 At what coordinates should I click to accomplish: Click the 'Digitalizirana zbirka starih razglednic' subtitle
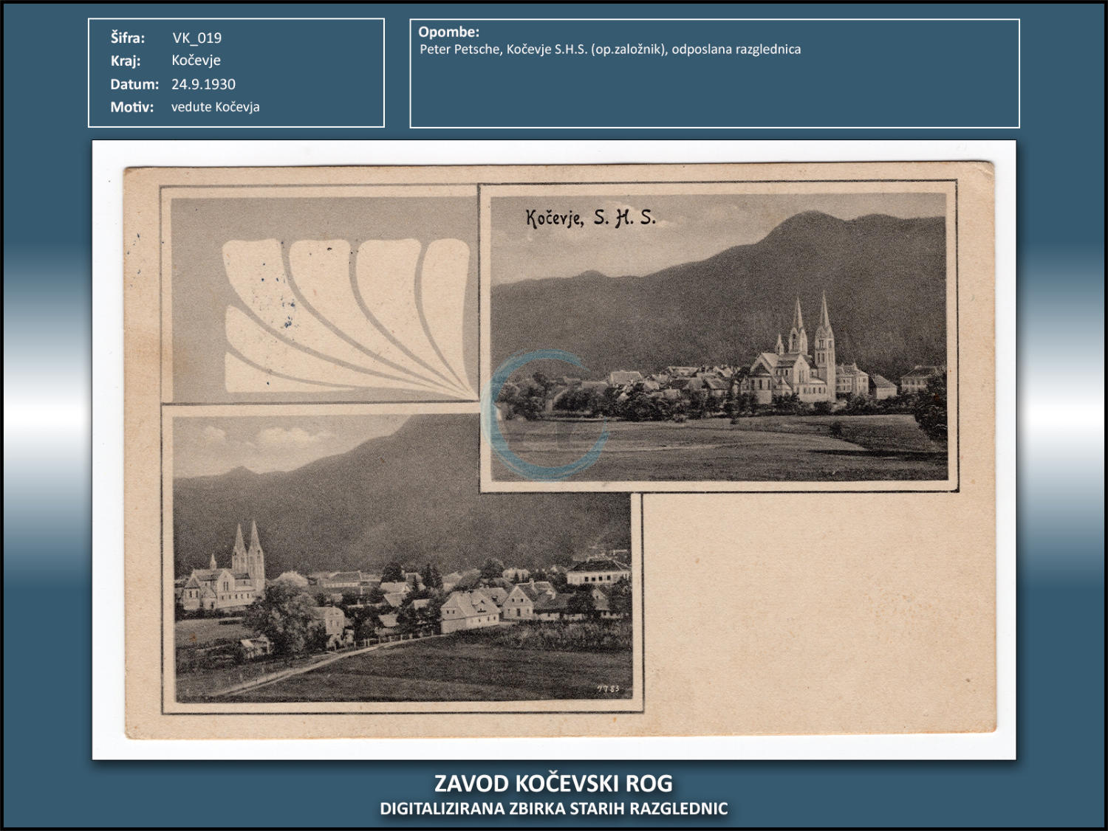click(553, 809)
